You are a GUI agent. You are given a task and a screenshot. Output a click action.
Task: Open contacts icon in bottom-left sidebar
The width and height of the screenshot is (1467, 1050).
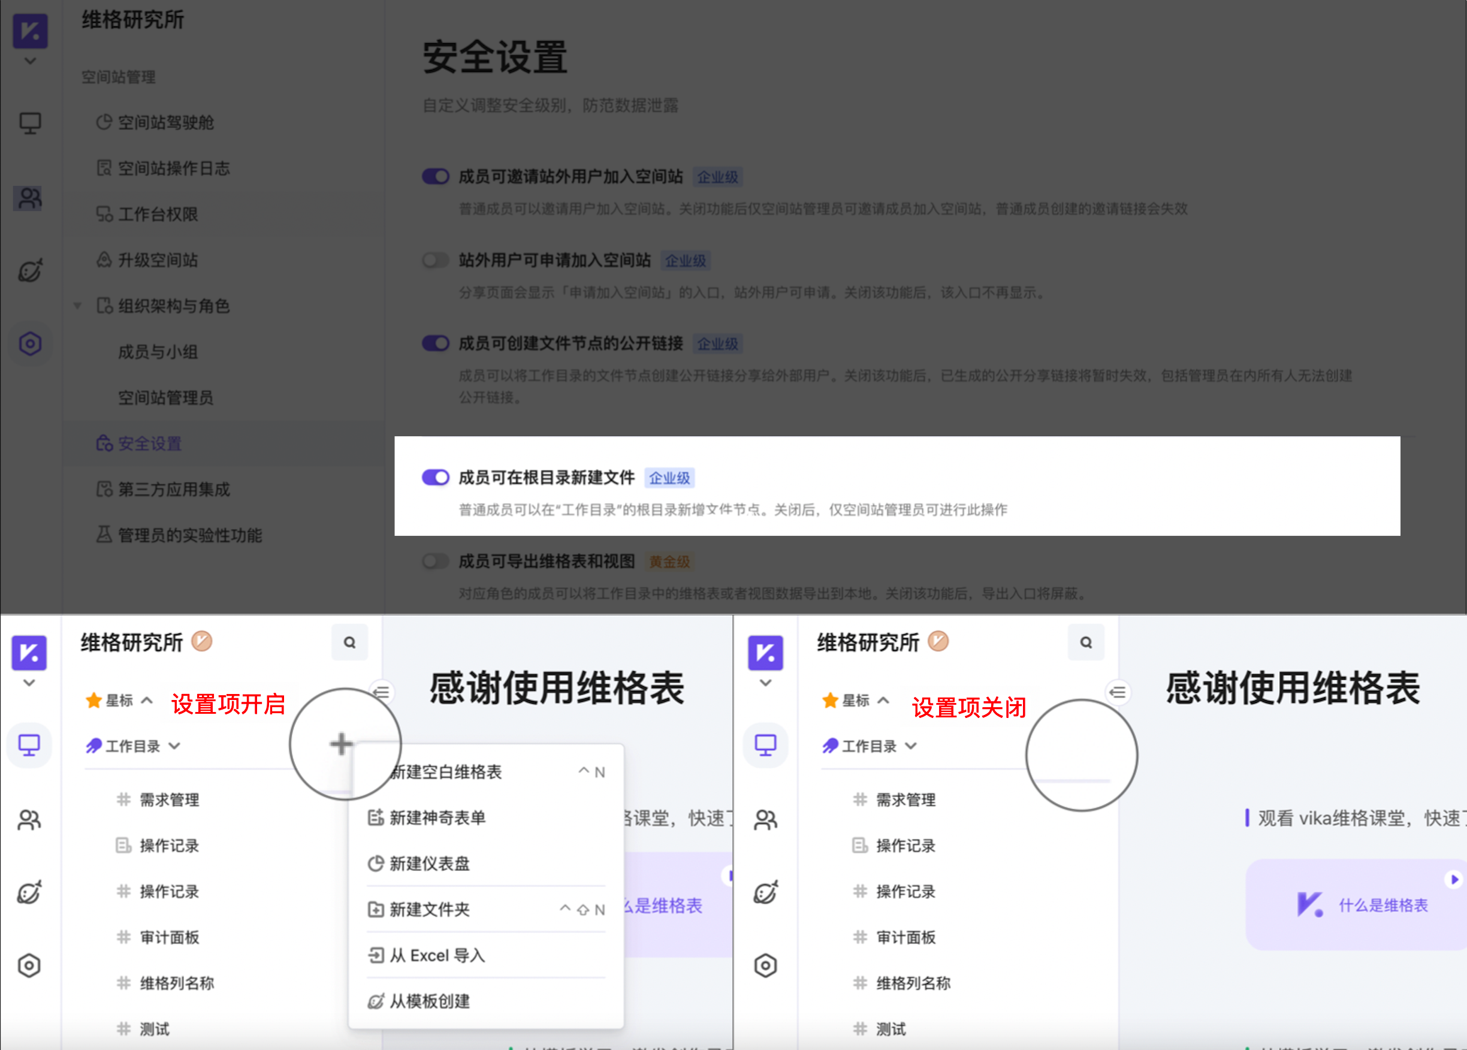(29, 820)
